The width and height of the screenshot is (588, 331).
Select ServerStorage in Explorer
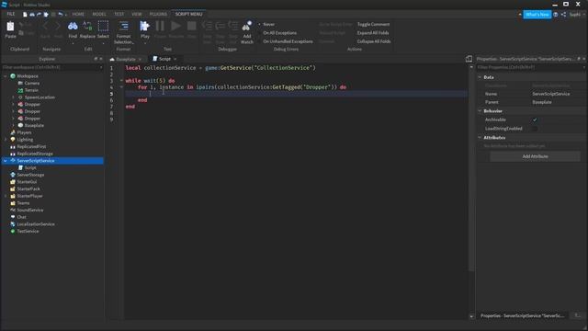pyautogui.click(x=30, y=175)
